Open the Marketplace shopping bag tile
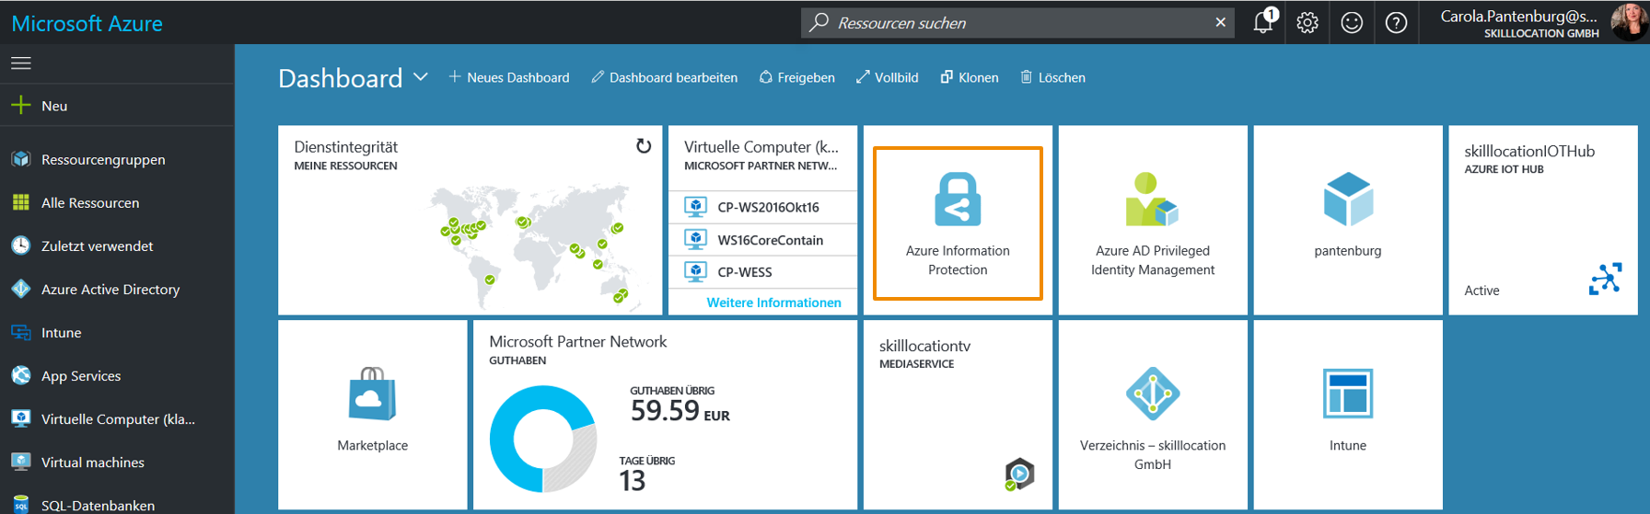This screenshot has height=514, width=1650. pos(372,414)
